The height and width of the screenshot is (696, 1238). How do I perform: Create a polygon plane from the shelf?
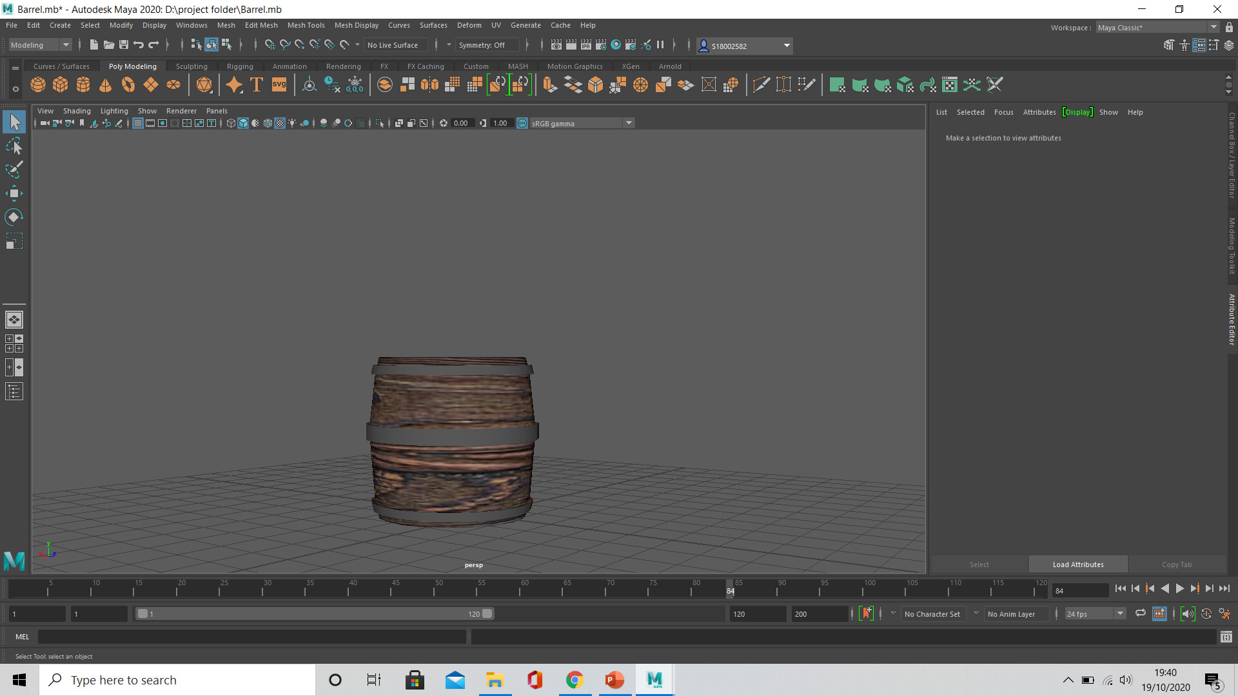(x=151, y=84)
